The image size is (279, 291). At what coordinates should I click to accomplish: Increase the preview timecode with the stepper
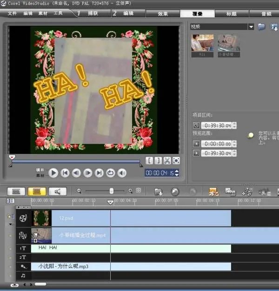(177, 171)
